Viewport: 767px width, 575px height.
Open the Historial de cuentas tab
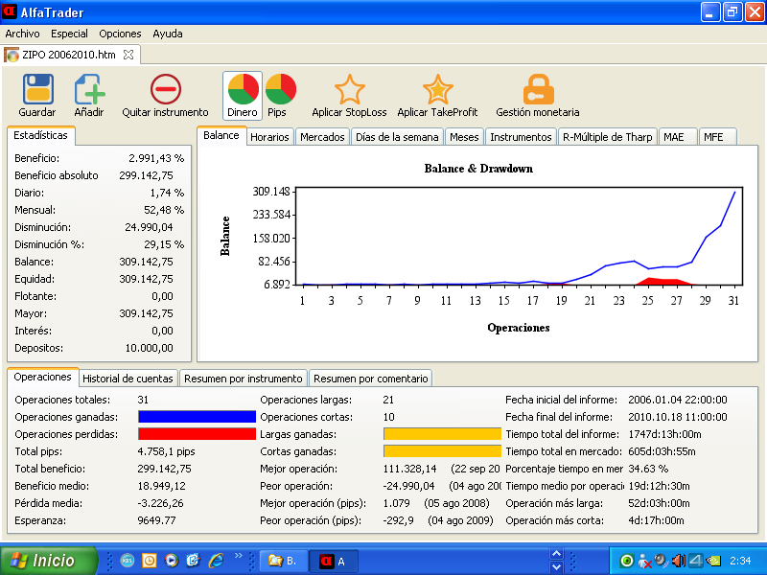point(128,379)
